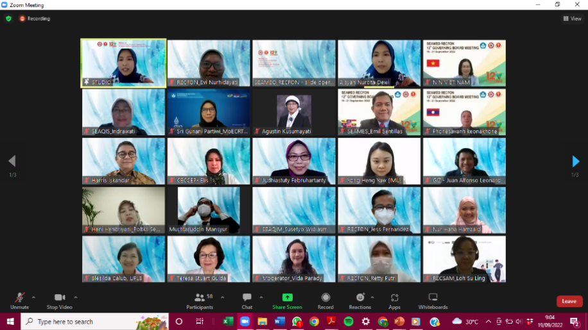588x330 pixels.
Task: Expand video options next to Stop Video
Action: click(76, 297)
